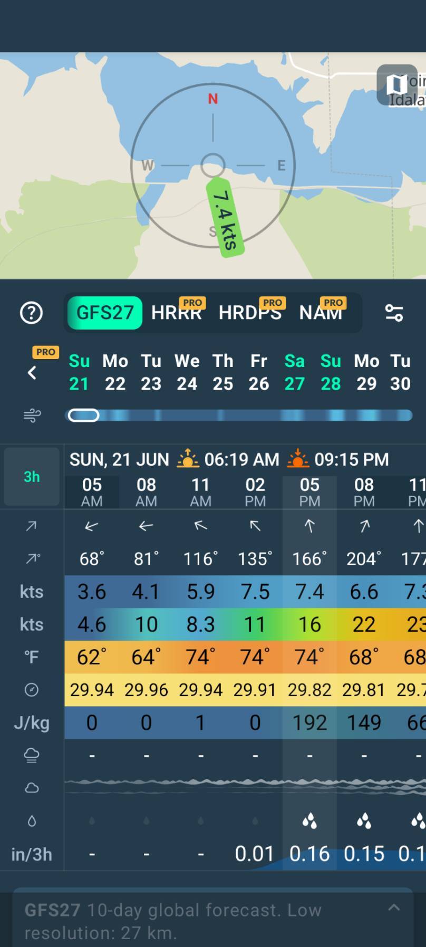Tap pressure value 29.82

click(309, 690)
